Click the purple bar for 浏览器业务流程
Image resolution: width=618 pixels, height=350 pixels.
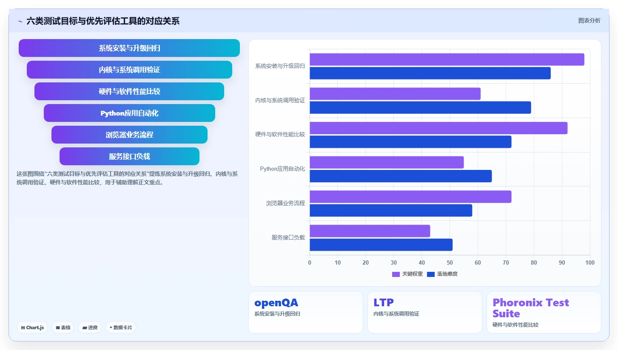[x=410, y=197]
